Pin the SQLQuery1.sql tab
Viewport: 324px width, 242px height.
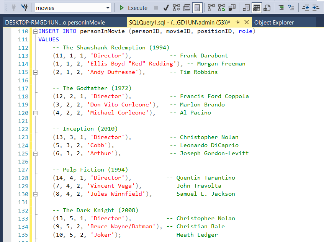pos(237,22)
